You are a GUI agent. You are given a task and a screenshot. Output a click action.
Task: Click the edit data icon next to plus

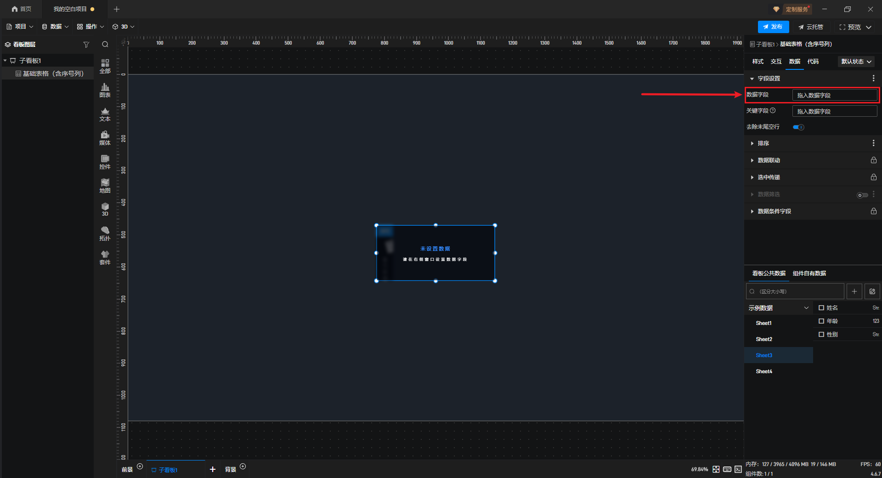click(872, 291)
